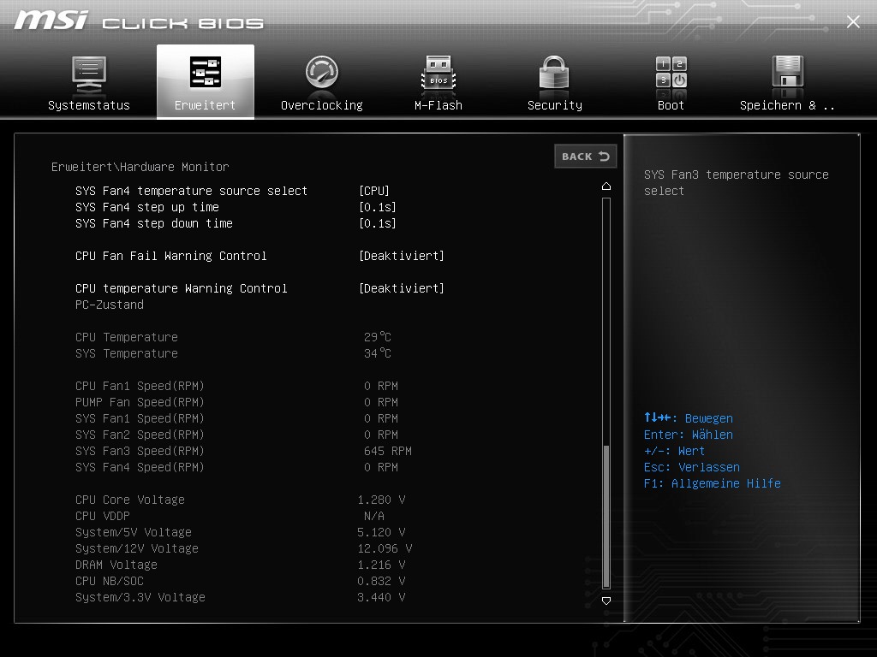This screenshot has height=657, width=877.
Task: Click the CPU VDDP label
Action: click(x=103, y=516)
